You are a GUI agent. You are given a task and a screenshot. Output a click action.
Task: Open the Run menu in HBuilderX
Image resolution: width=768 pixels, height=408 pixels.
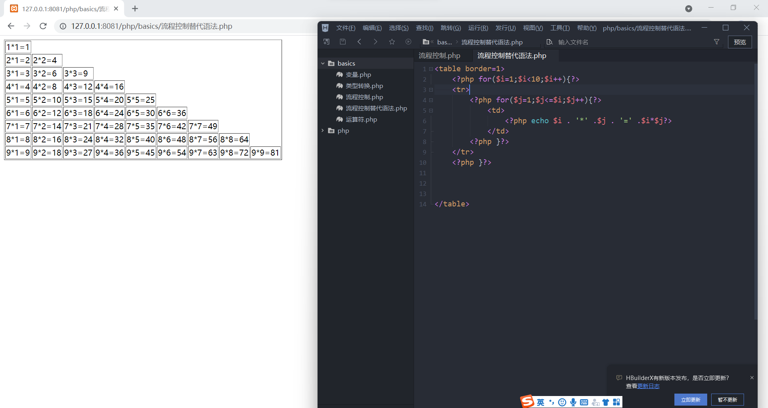tap(478, 28)
